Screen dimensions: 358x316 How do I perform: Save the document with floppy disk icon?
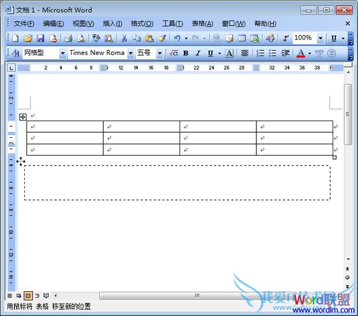point(40,38)
